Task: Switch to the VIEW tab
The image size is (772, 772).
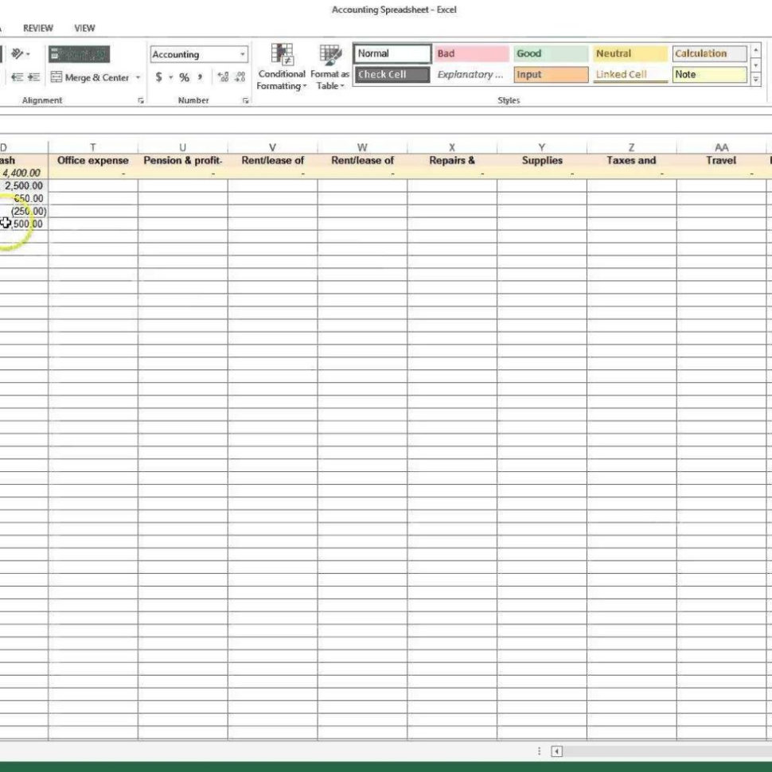Action: click(83, 28)
